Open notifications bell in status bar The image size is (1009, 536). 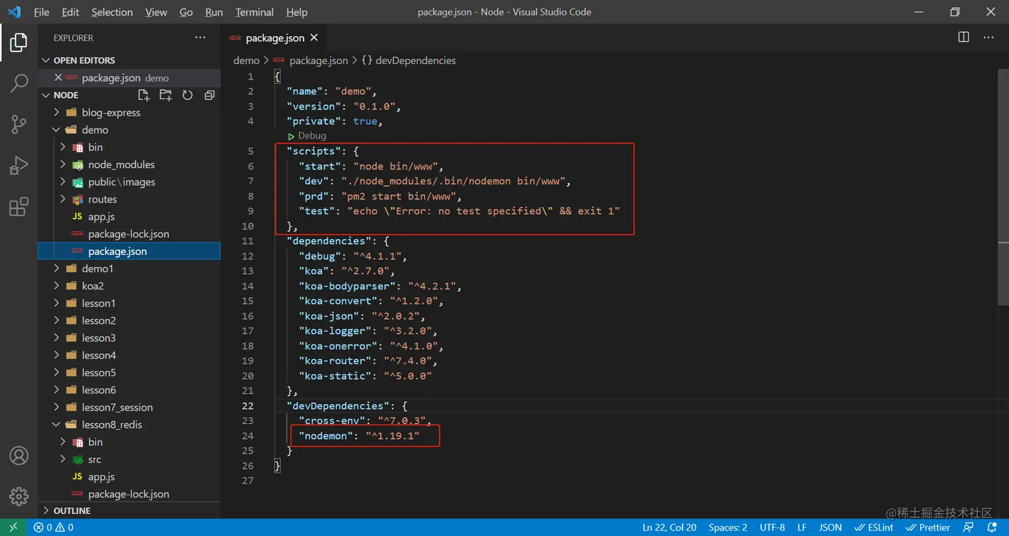tap(991, 527)
